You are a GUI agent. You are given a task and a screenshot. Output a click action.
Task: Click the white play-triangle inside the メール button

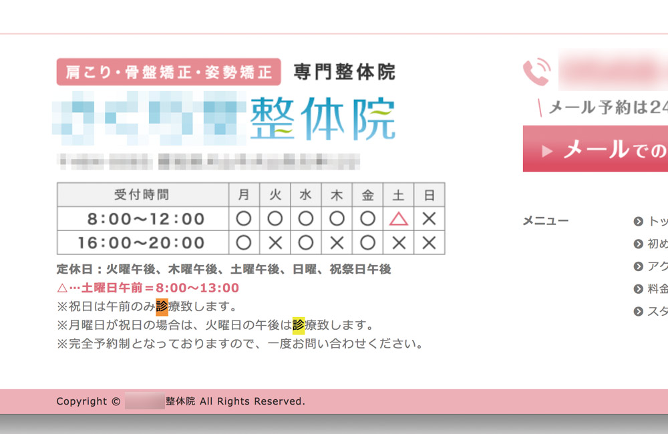point(546,150)
